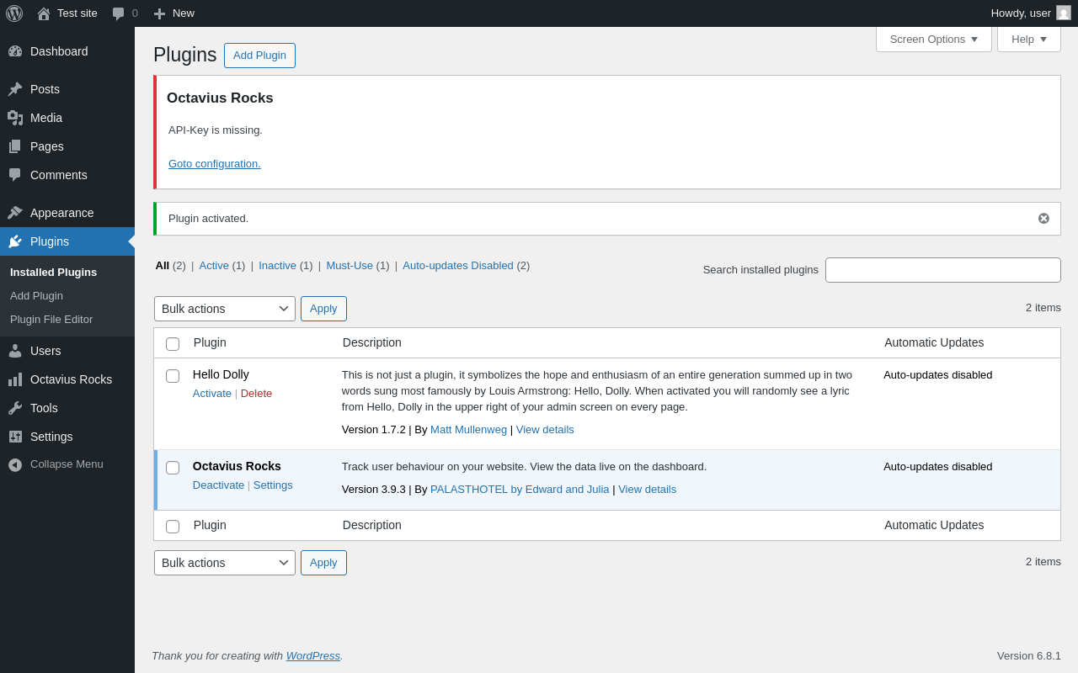Click the top Apply button

323,309
